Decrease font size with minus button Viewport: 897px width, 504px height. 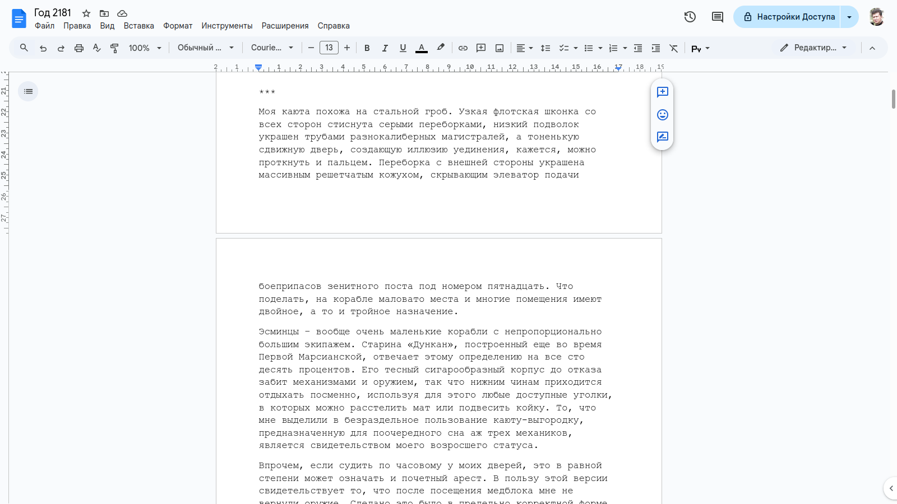click(x=311, y=48)
